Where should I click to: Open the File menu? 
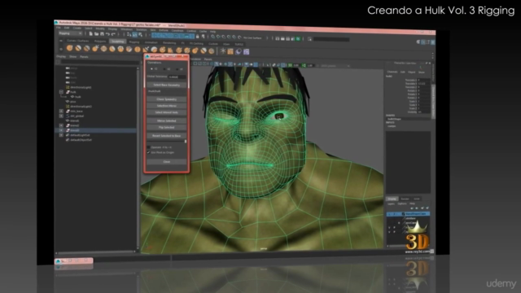coord(59,28)
